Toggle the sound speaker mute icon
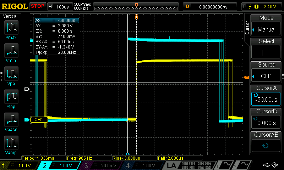Image resolution: width=284 pixels, height=170 pixels. tap(275, 165)
